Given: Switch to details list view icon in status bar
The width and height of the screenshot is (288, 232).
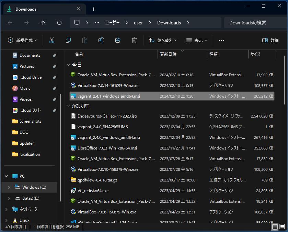Looking at the screenshot, I should tap(275, 227).
